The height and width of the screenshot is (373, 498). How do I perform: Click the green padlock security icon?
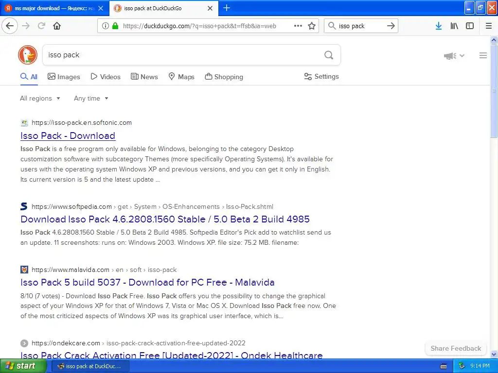(115, 26)
